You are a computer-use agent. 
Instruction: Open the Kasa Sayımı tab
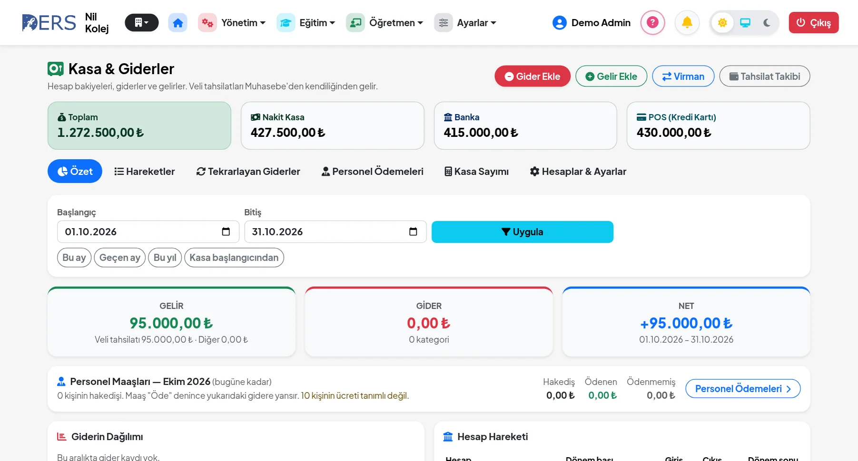point(476,171)
